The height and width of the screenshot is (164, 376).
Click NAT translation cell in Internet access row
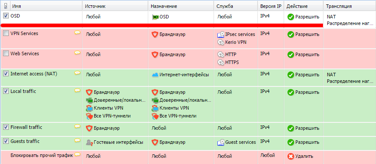(350, 78)
